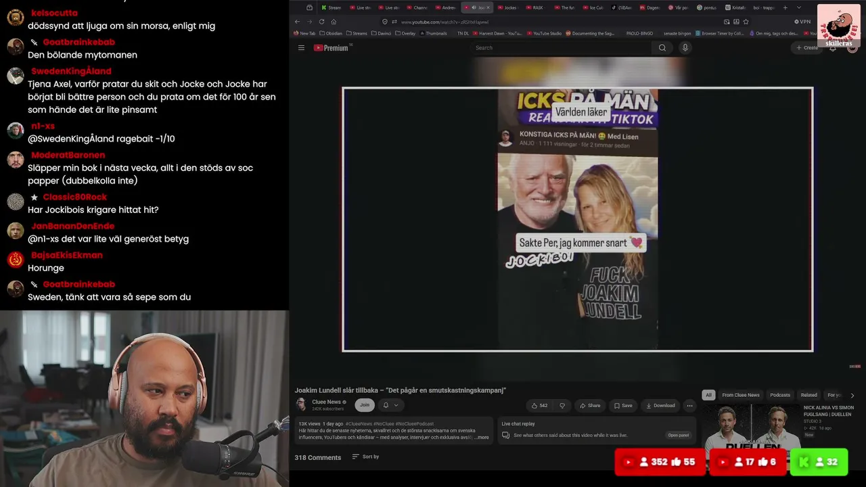This screenshot has height=487, width=866.
Task: Switch to the RASK browser tab
Action: pos(535,7)
